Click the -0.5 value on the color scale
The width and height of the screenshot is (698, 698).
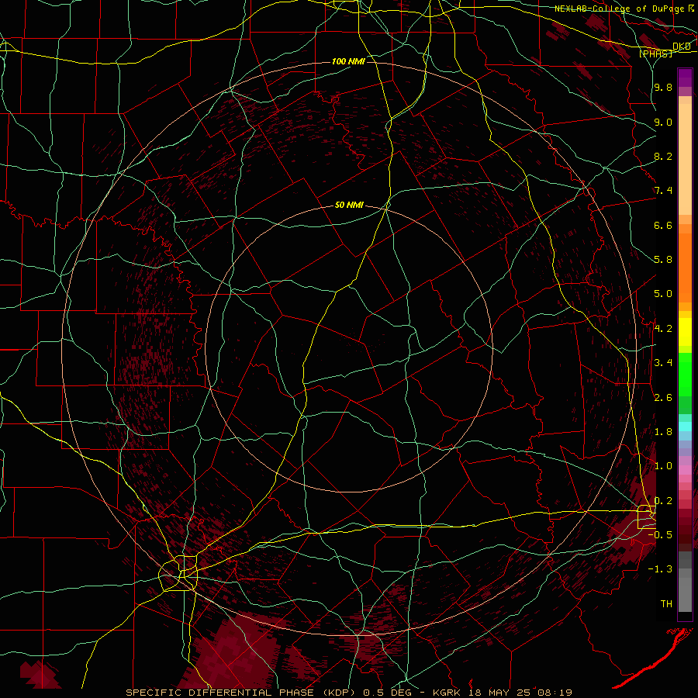click(x=660, y=534)
